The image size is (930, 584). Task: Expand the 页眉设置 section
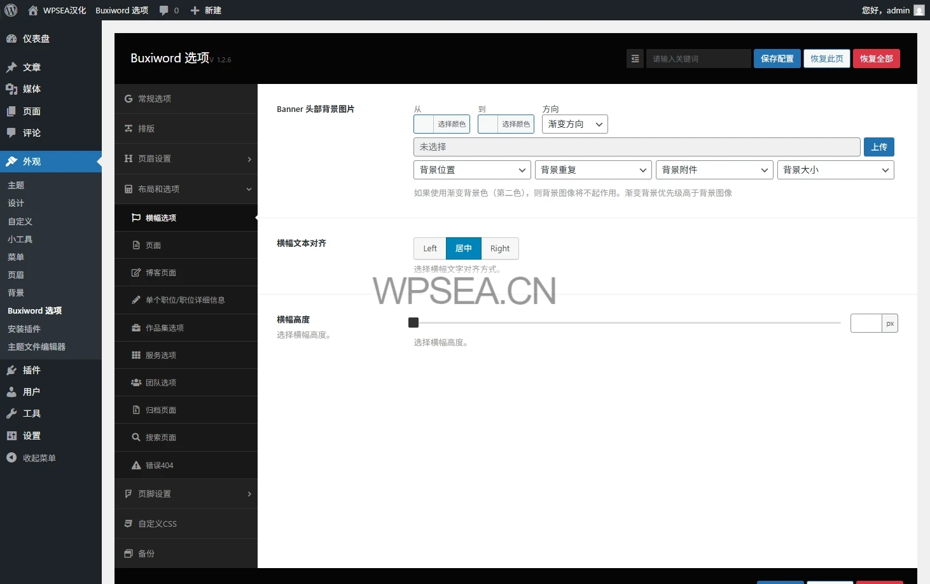click(186, 158)
